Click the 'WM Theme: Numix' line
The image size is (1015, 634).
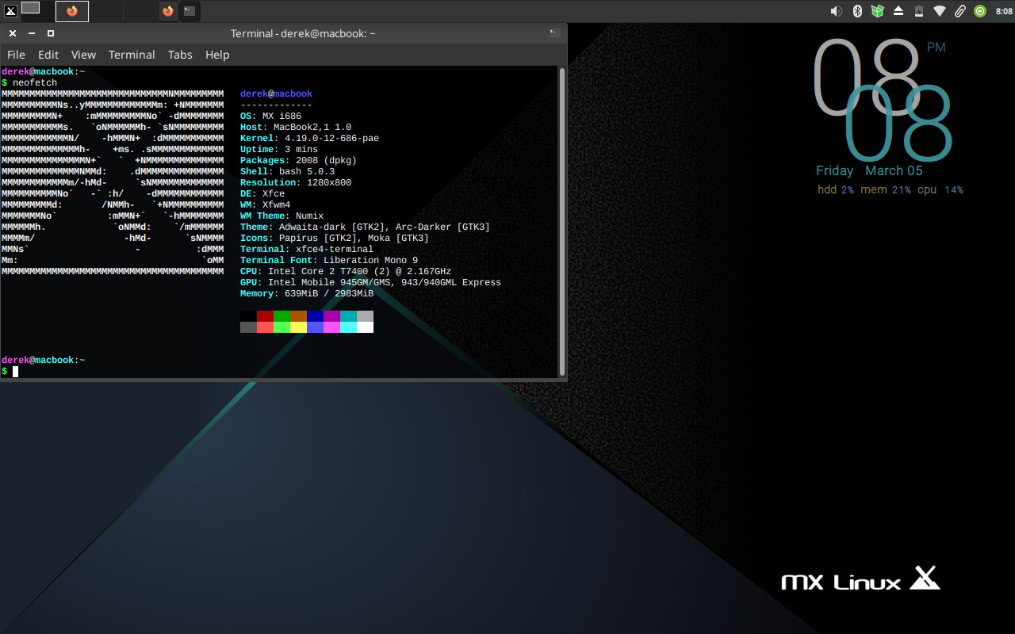pyautogui.click(x=282, y=216)
